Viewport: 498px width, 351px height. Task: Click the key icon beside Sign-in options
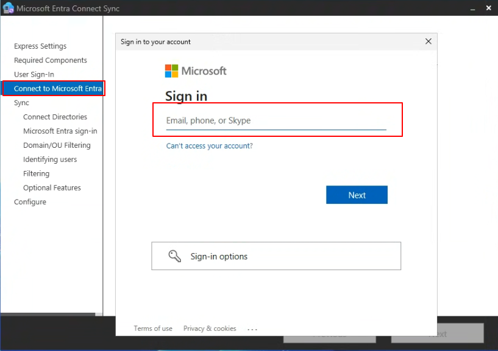pyautogui.click(x=174, y=256)
